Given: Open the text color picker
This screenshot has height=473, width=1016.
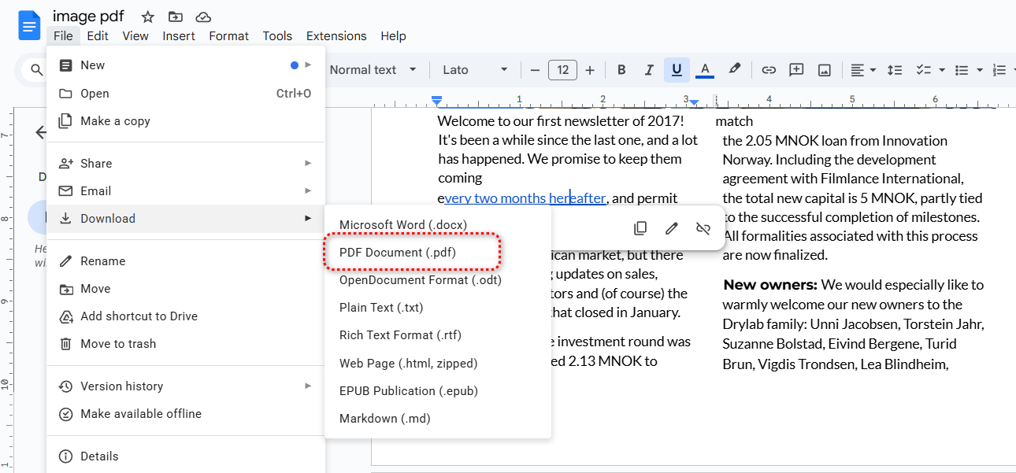Looking at the screenshot, I should click(705, 70).
